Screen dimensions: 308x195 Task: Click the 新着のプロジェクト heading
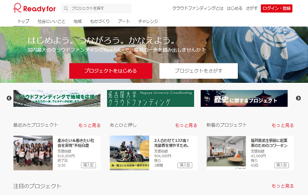[x=227, y=125]
